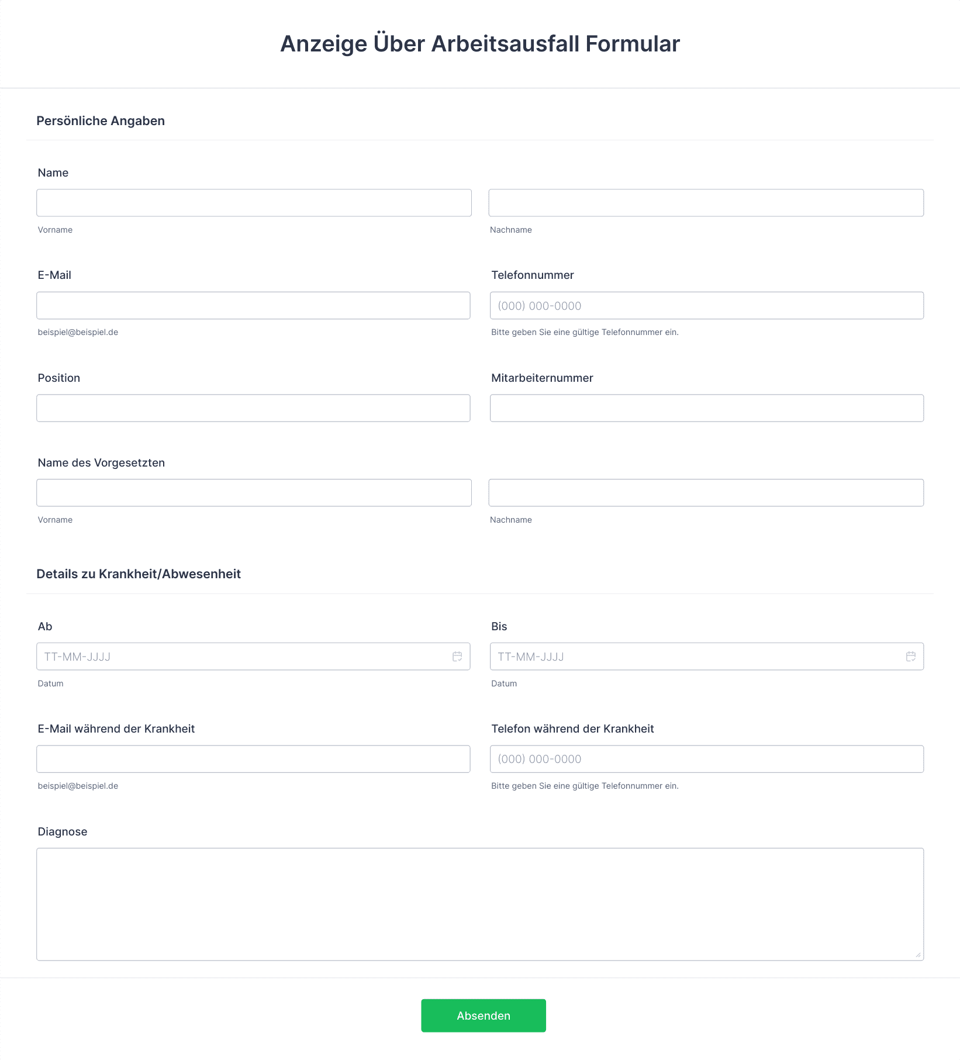The width and height of the screenshot is (960, 1060).
Task: Focus Vorname field of Name des Vorgesetzten
Action: tap(254, 493)
